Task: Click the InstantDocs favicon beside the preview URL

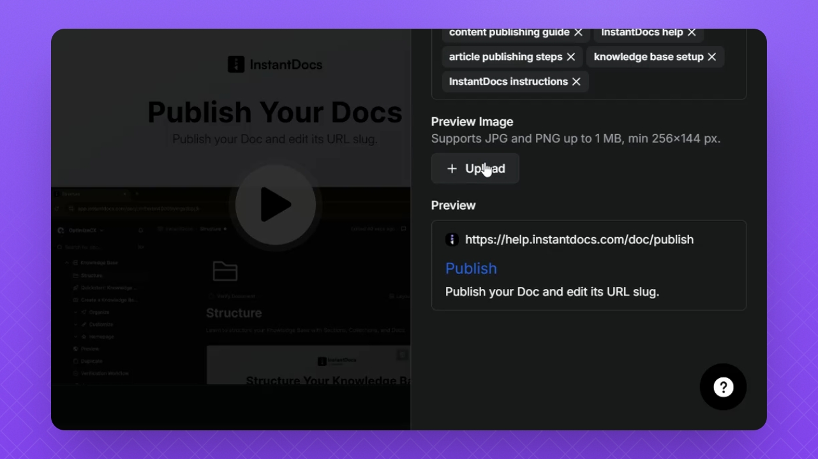Action: click(x=452, y=240)
